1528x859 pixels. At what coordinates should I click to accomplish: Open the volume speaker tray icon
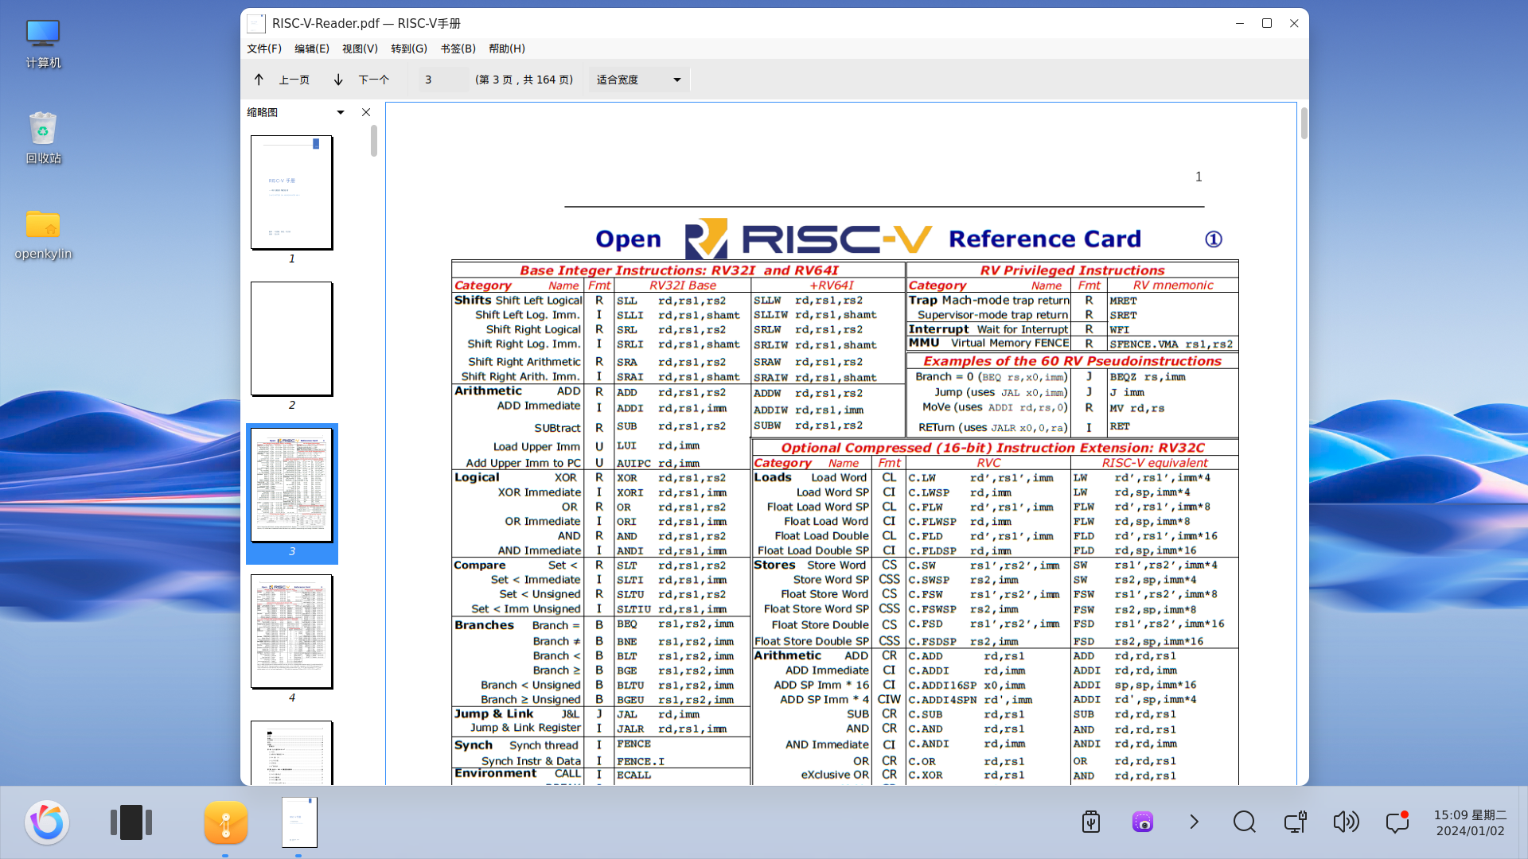(x=1346, y=822)
